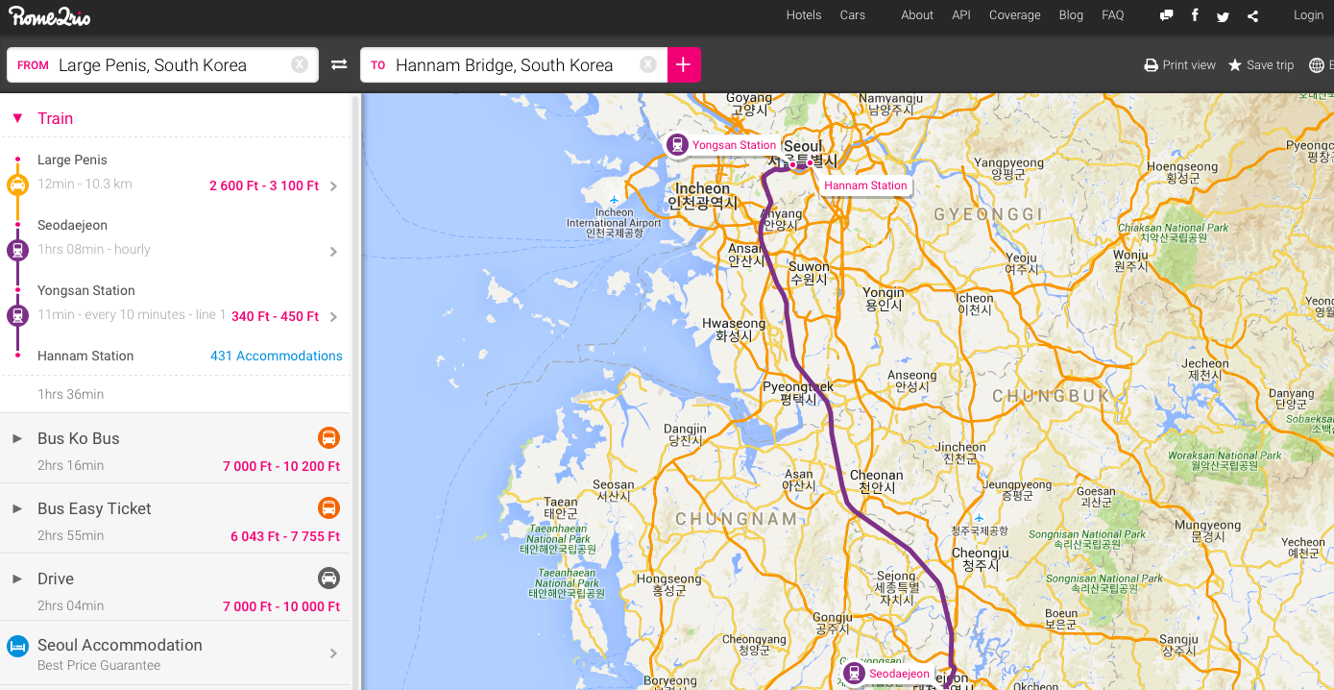Viewport: 1334px width, 690px height.
Task: Click the Seodaejeon map marker
Action: click(x=855, y=674)
